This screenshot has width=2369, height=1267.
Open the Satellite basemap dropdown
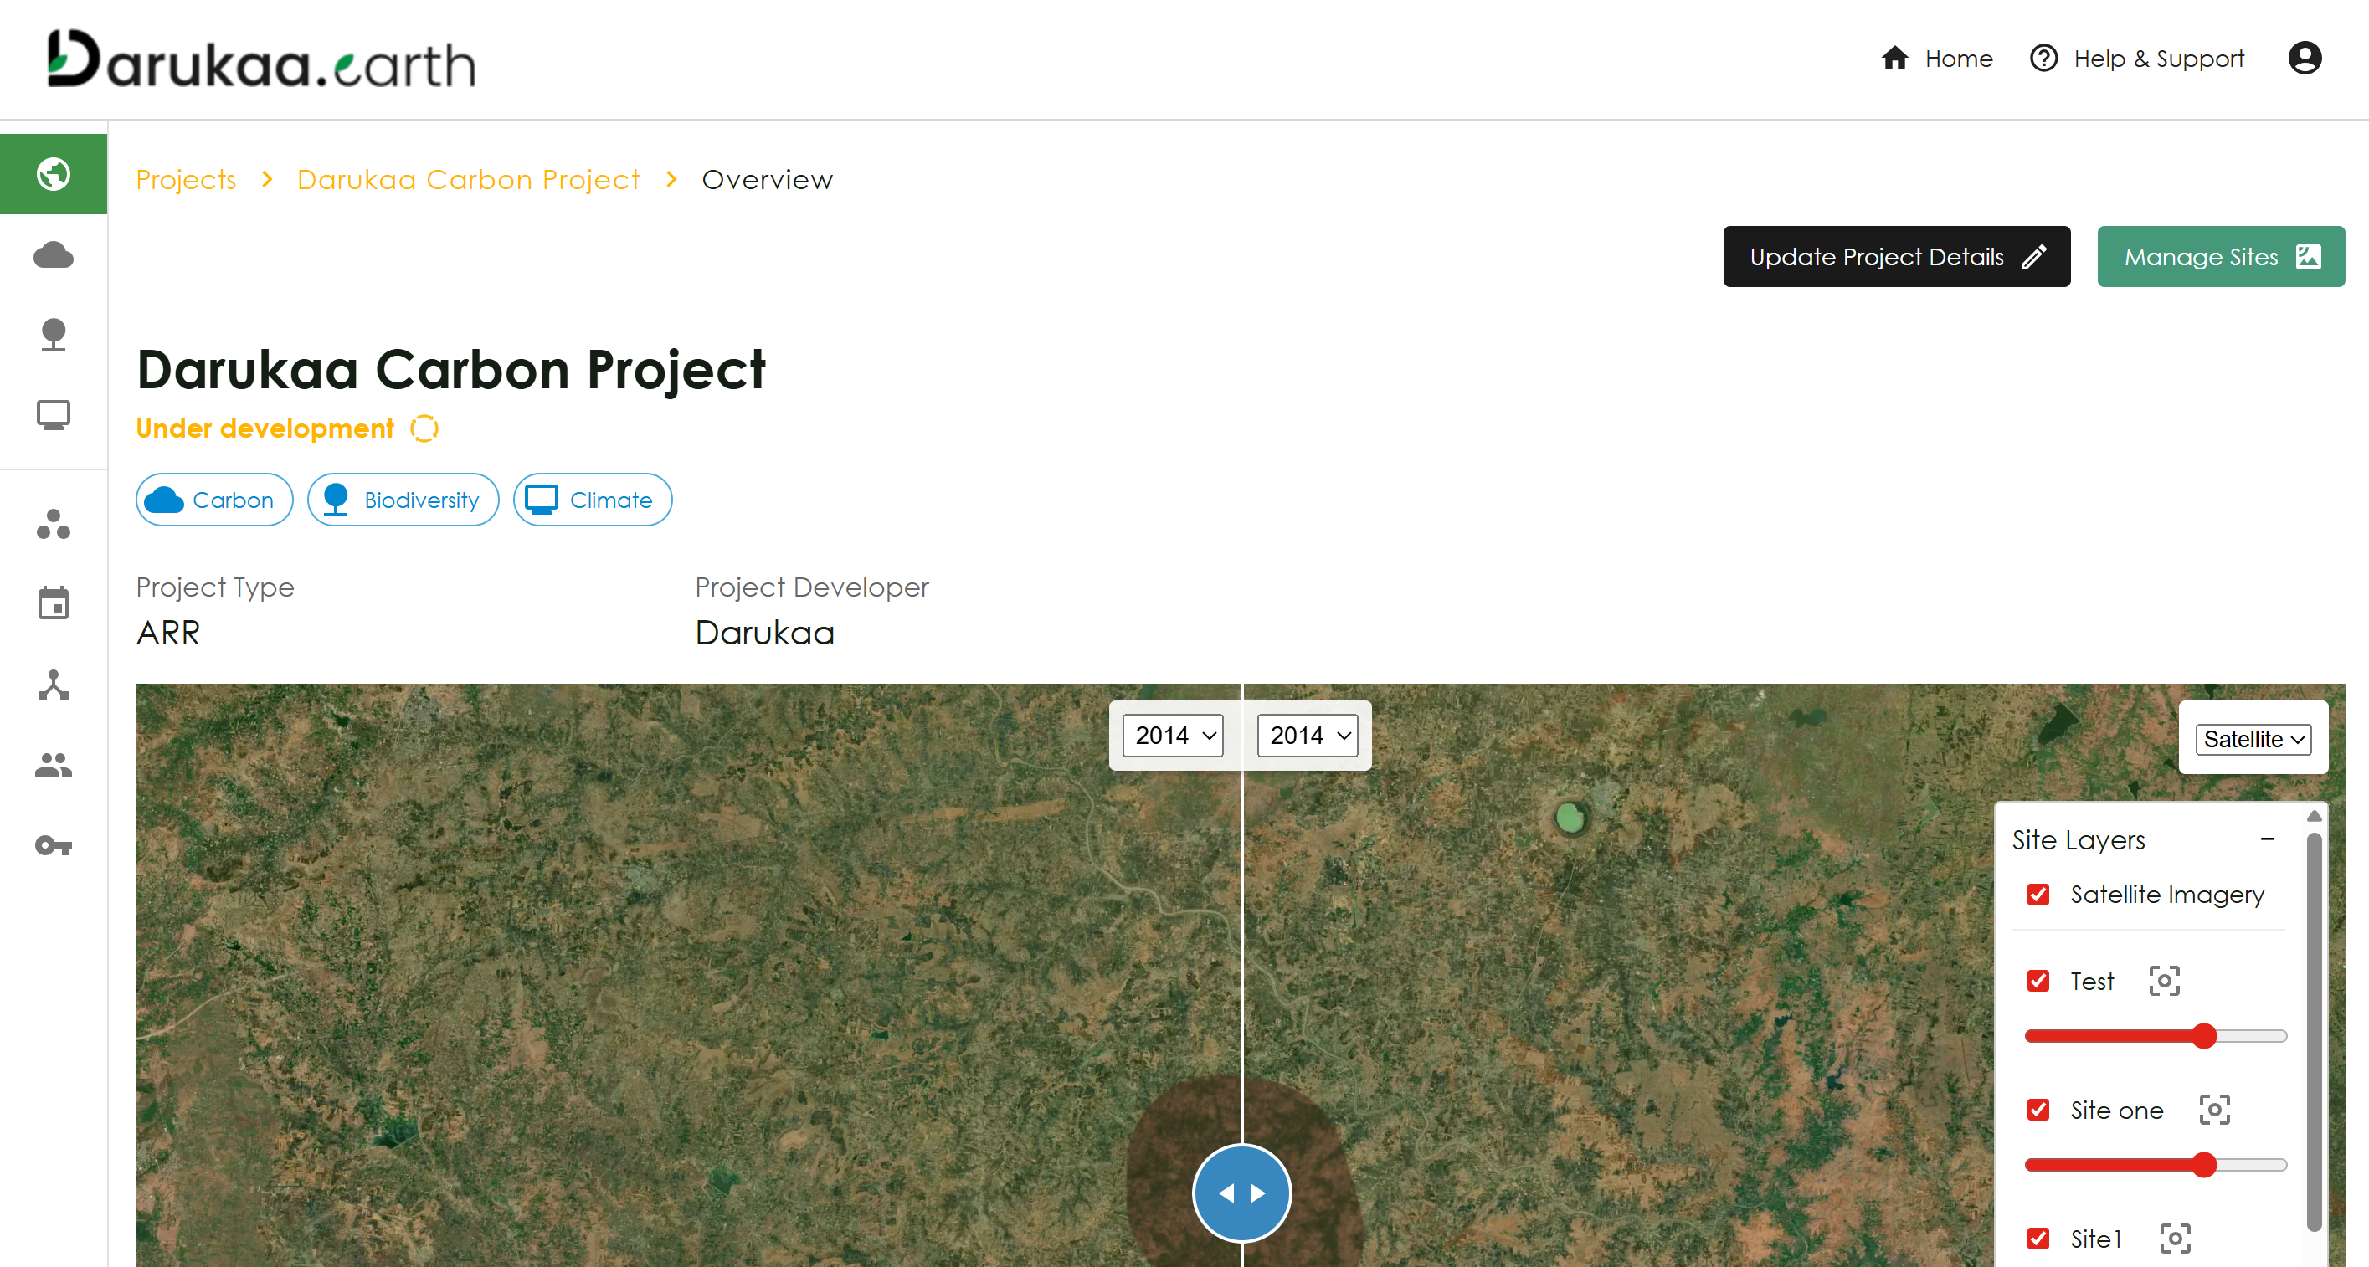[2253, 739]
